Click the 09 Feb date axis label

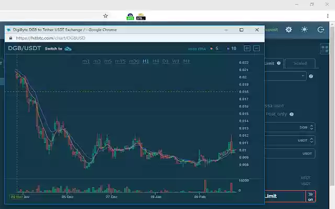click(x=200, y=197)
